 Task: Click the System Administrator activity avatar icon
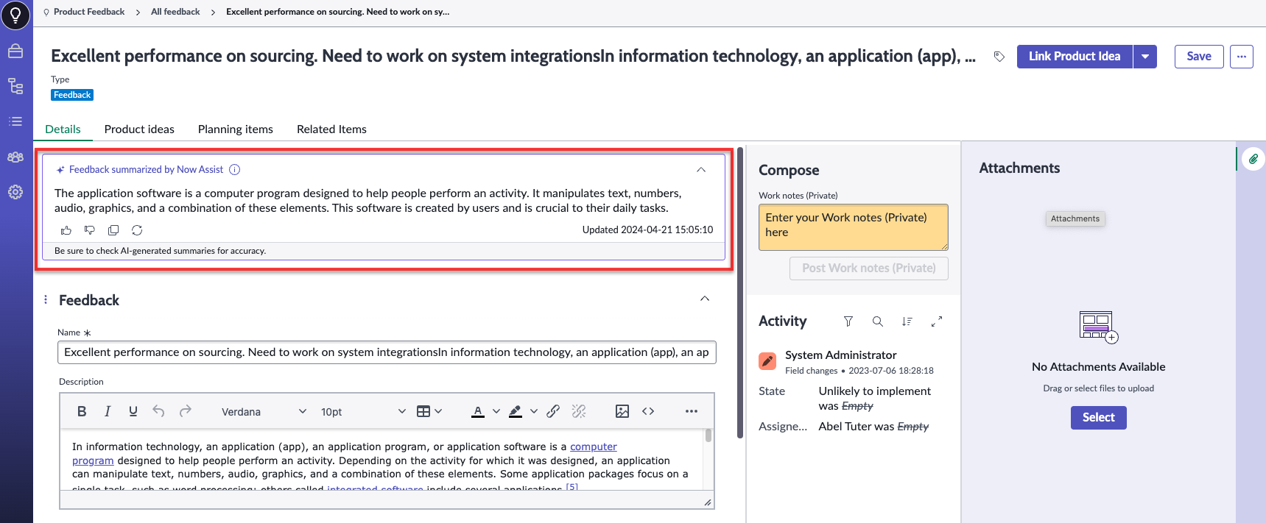[x=767, y=361]
